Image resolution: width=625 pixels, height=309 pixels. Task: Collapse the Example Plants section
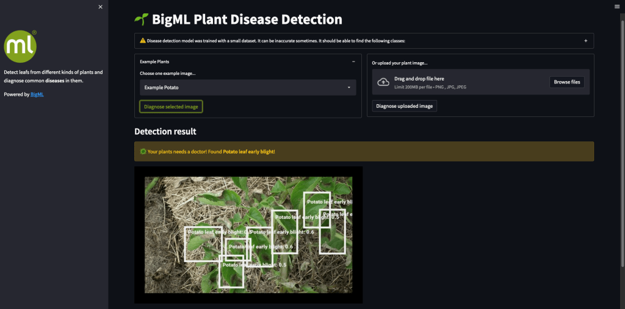353,62
